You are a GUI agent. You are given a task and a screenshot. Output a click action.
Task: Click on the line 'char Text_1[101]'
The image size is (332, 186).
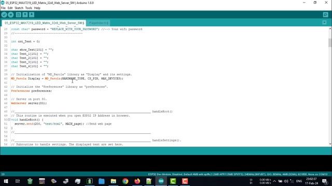pyautogui.click(x=30, y=54)
